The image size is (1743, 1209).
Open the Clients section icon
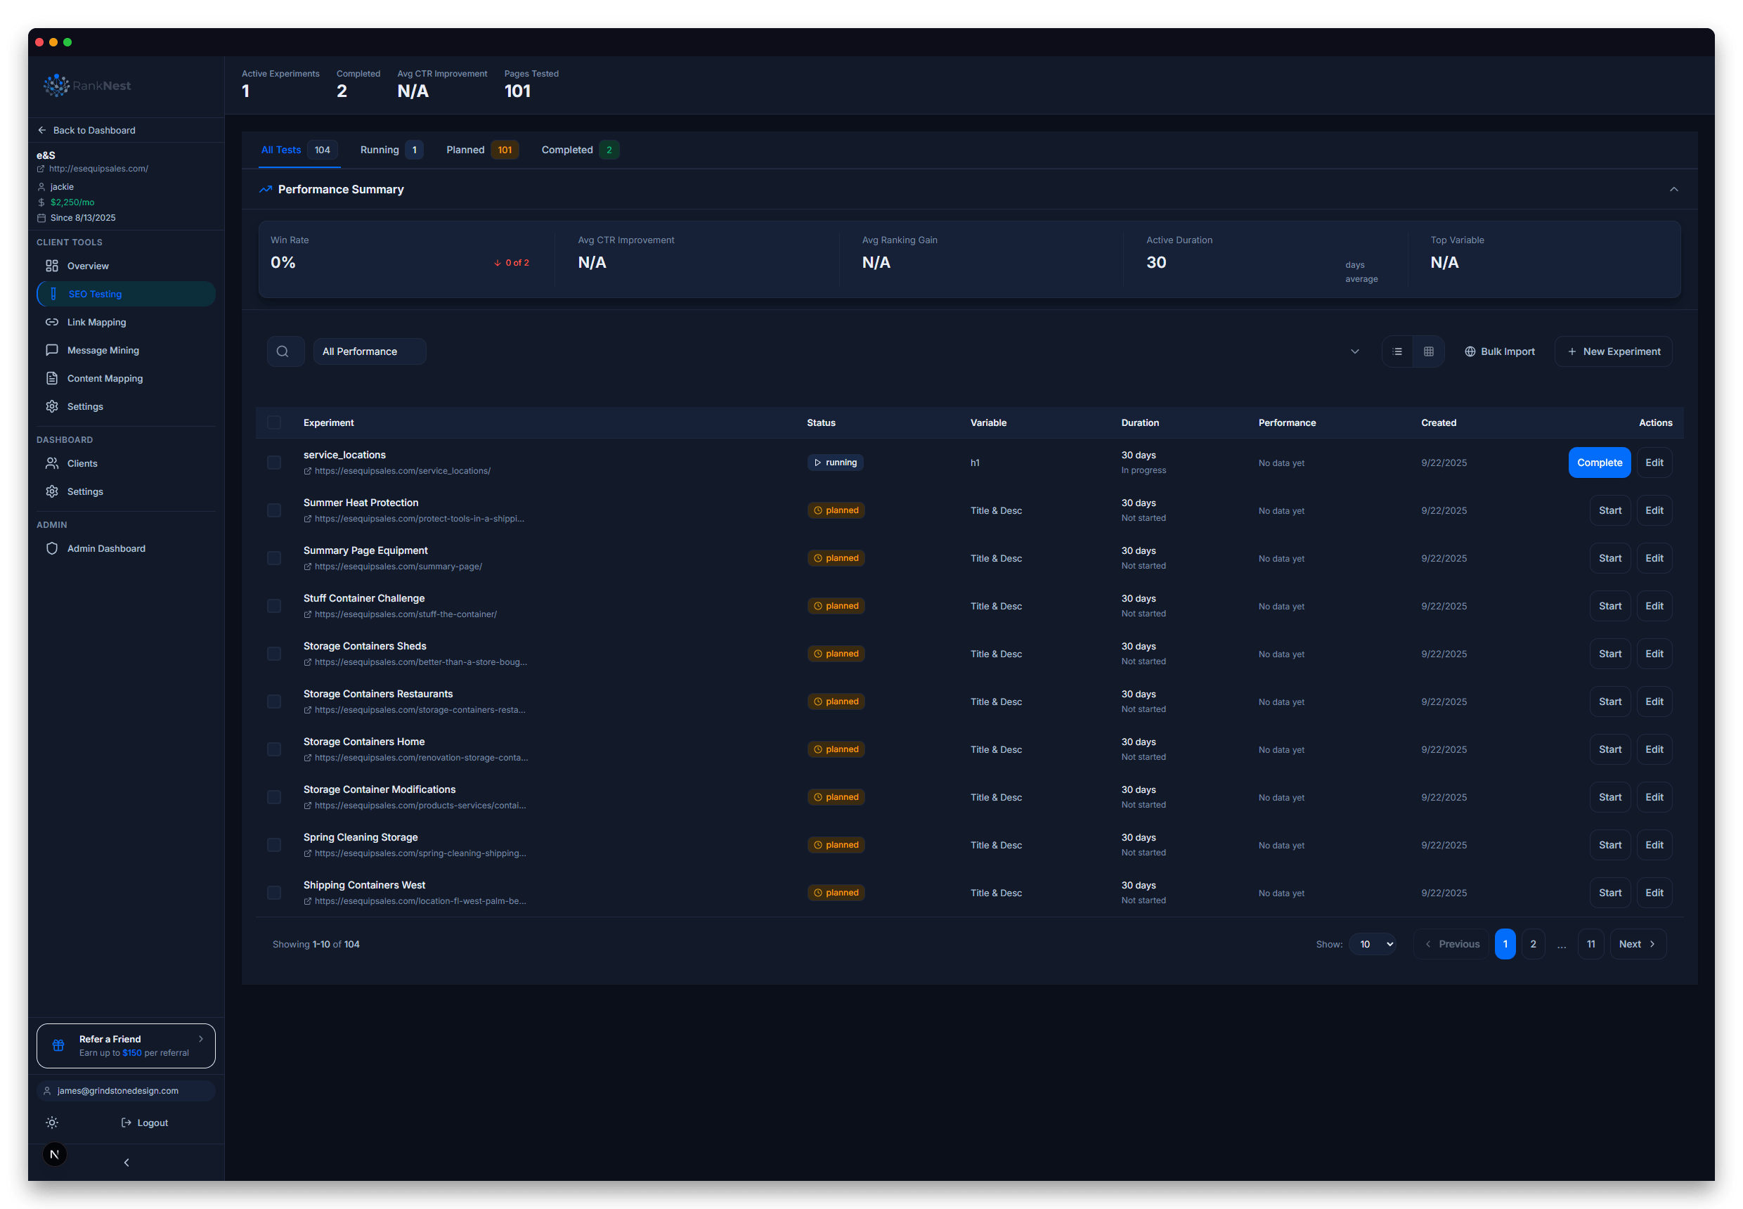click(51, 463)
